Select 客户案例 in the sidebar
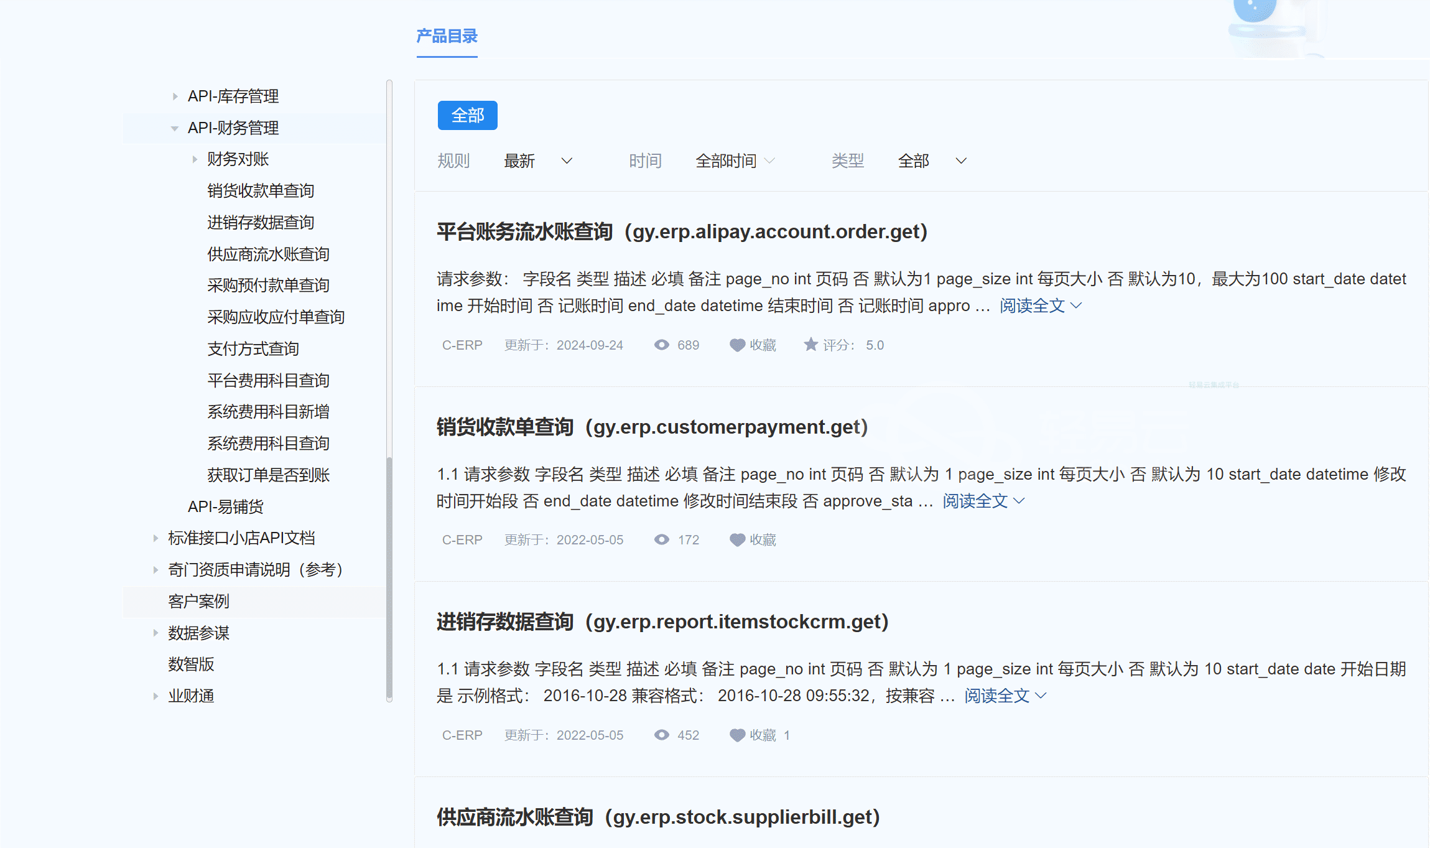Screen dimensions: 1430x848 pos(198,602)
